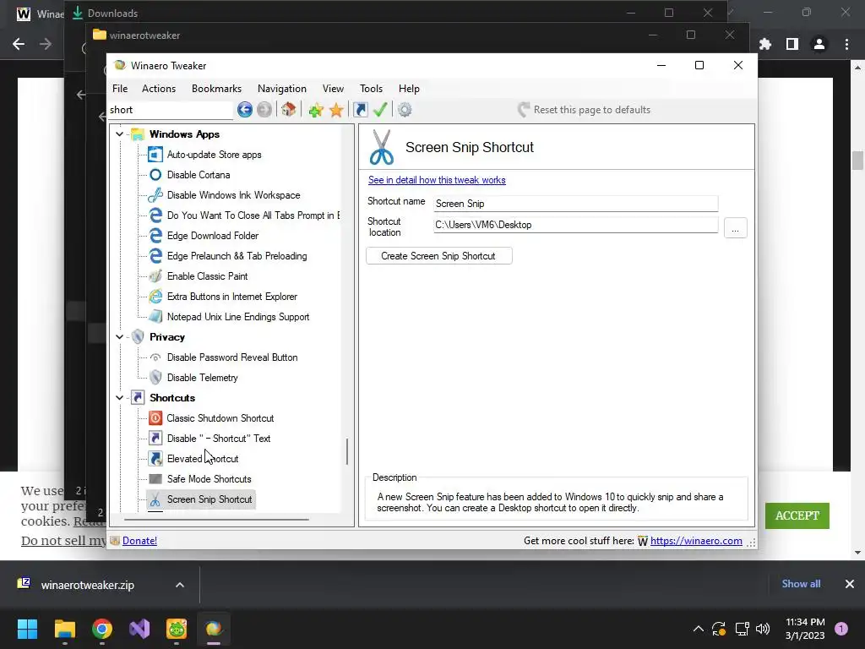Click the Reset this page arrow icon
Image resolution: width=865 pixels, height=649 pixels.
(x=524, y=110)
